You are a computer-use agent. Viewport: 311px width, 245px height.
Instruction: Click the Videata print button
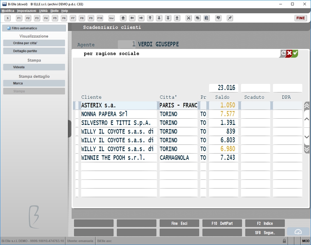[x=34, y=67]
